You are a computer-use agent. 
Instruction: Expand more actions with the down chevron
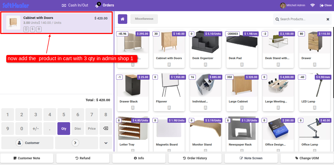[106, 143]
